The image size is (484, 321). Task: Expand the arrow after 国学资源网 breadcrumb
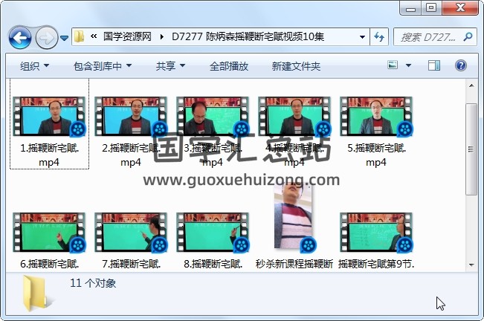tap(162, 37)
